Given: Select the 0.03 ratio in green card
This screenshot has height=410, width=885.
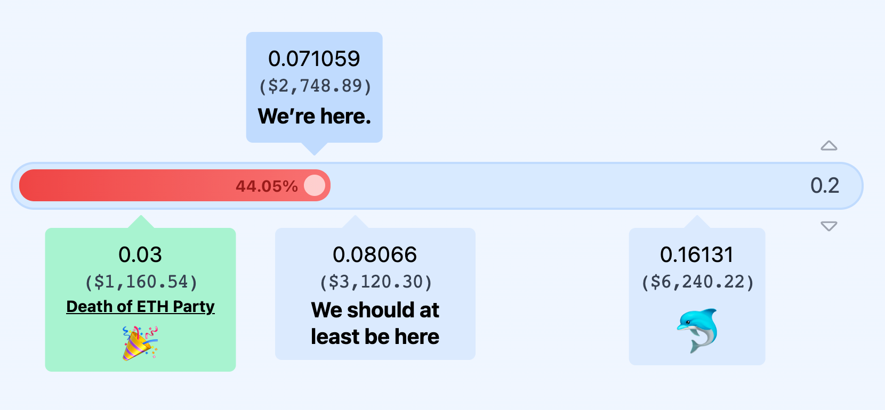Looking at the screenshot, I should point(140,255).
